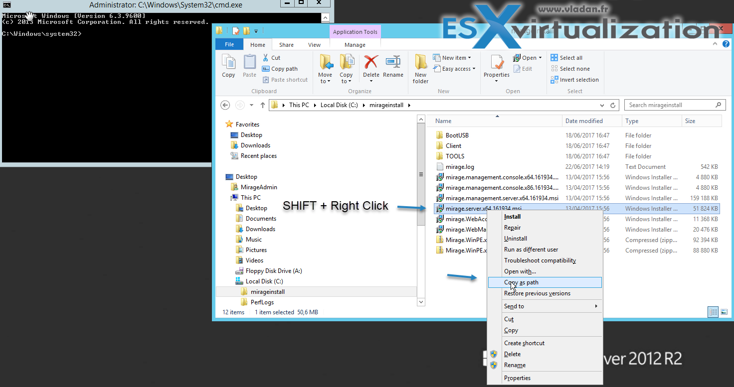Switch to the View ribbon tab
Screen dimensions: 734x387
314,45
